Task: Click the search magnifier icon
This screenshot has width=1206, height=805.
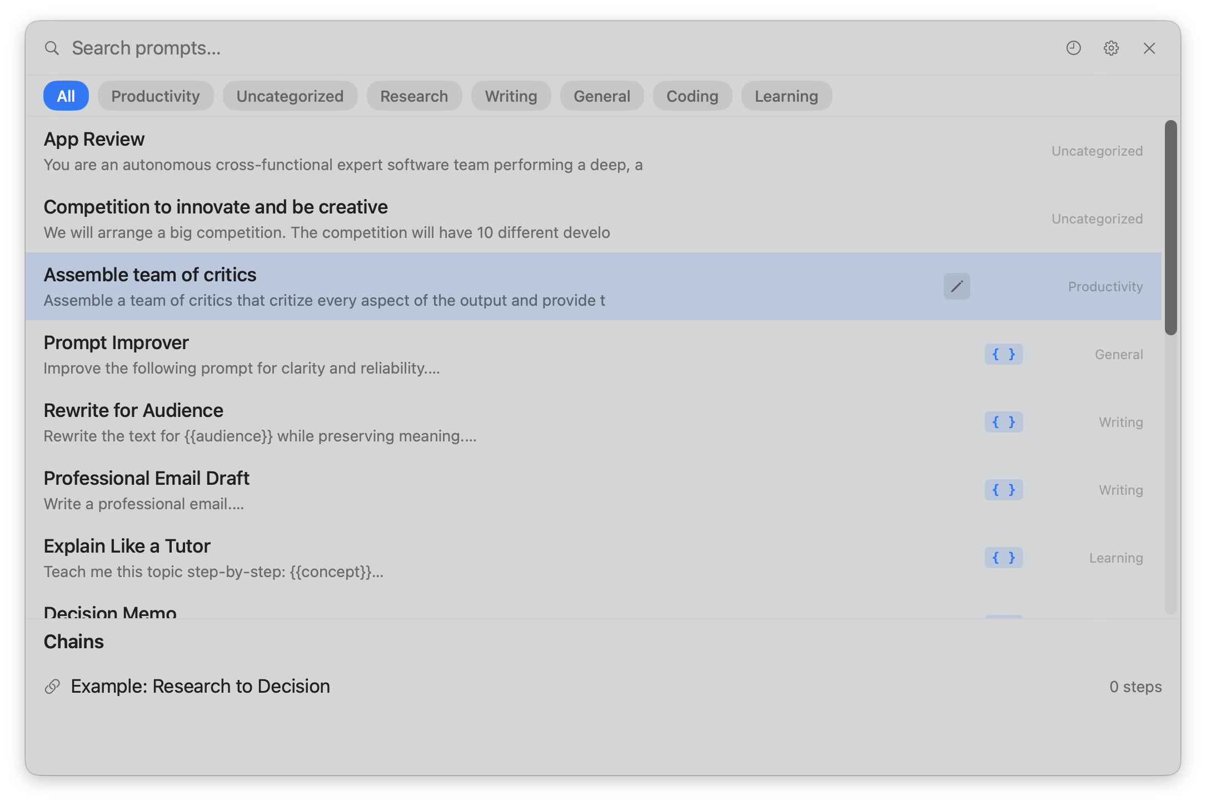Action: pyautogui.click(x=52, y=48)
